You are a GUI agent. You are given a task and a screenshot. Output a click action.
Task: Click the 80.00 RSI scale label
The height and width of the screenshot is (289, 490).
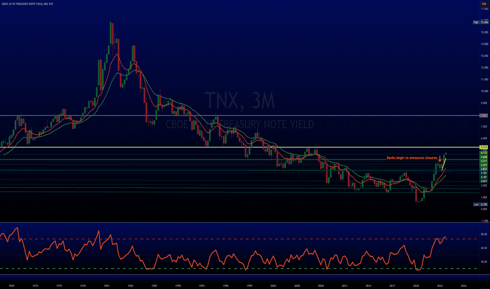click(484, 234)
